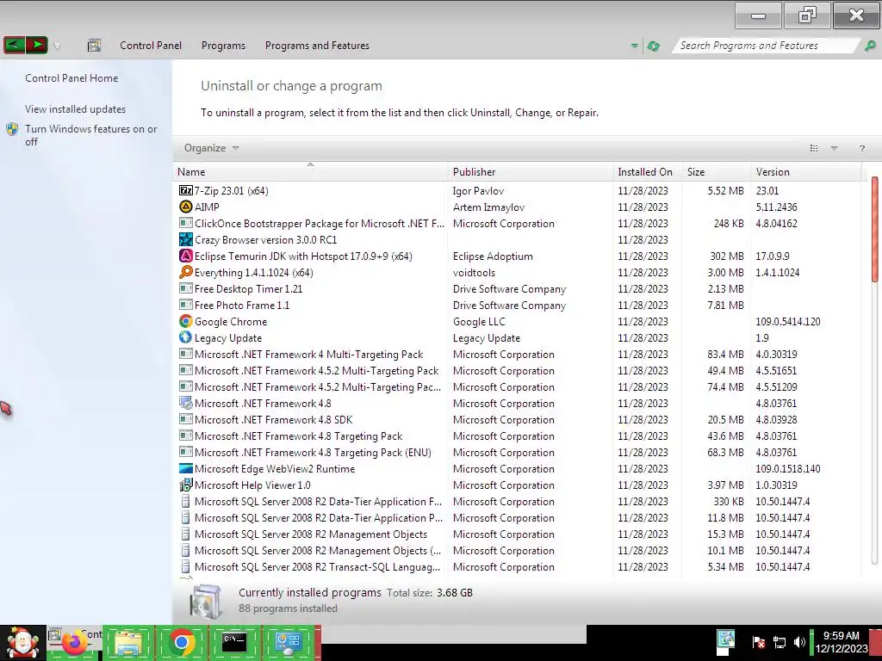Viewport: 882px width, 661px height.
Task: Click the Search Programs and Features field
Action: [765, 46]
